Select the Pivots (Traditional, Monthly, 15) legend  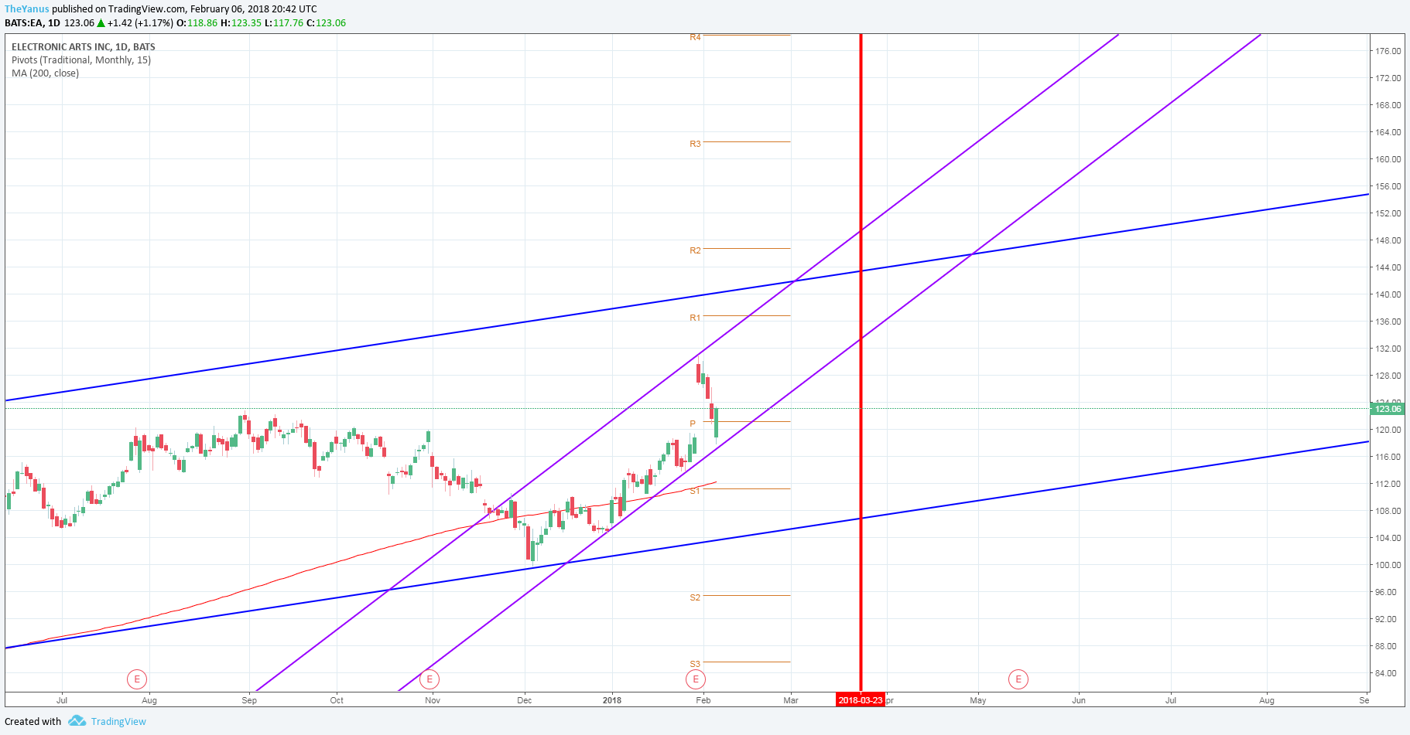coord(81,60)
